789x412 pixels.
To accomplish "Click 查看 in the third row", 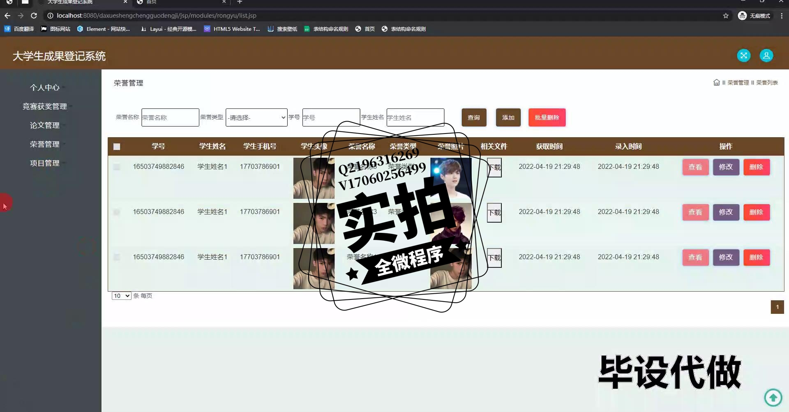I will click(x=695, y=258).
